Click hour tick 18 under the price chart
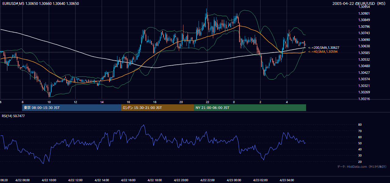 point(155,102)
